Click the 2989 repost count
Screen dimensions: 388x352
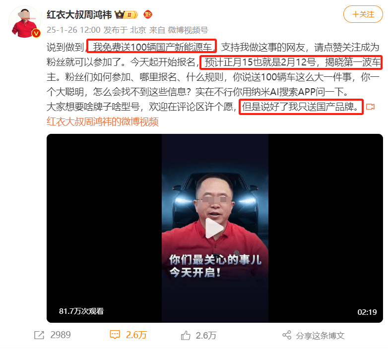point(61,335)
